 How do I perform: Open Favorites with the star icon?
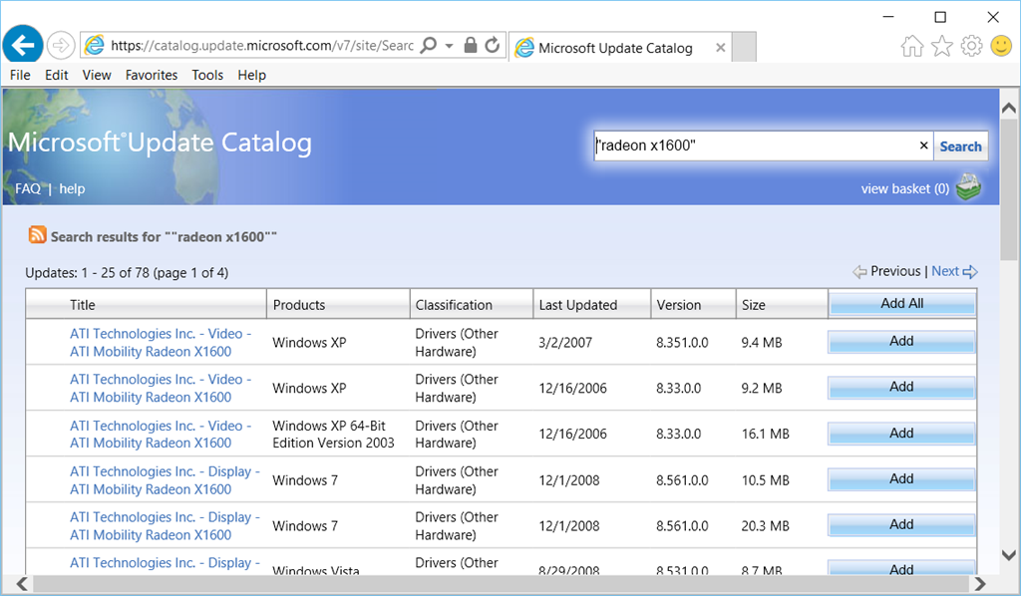tap(941, 46)
